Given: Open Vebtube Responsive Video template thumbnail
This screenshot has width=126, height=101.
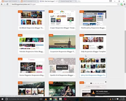Looking at the screenshot, I should coord(31,42).
